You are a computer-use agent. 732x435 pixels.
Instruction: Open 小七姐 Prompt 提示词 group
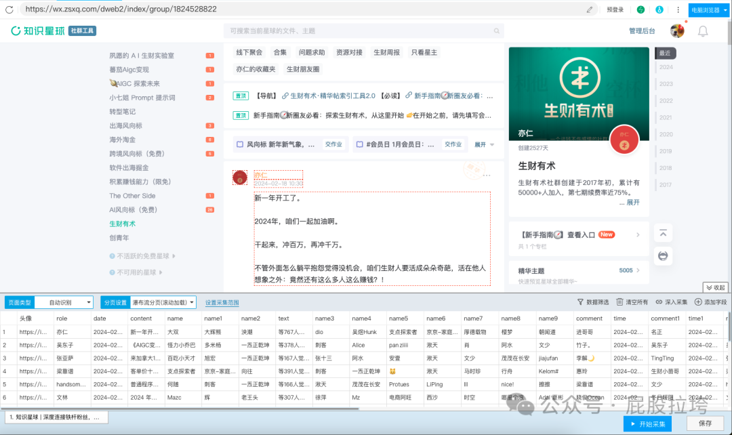coord(142,98)
